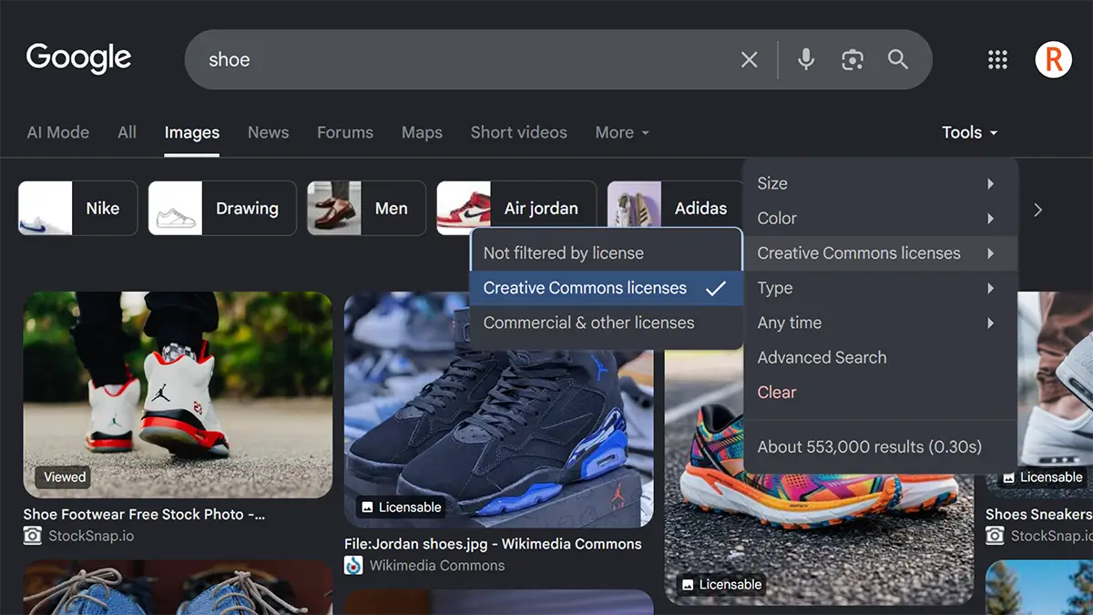Screen dimensions: 1093x615
Task: Collapse the Tools dropdown
Action: (x=970, y=132)
